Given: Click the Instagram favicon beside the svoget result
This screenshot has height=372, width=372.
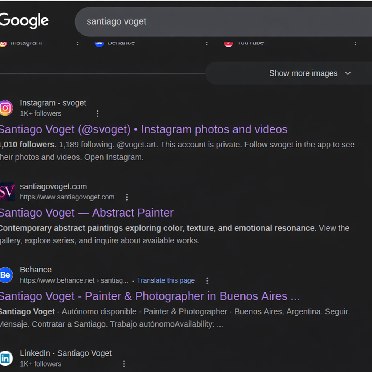Looking at the screenshot, I should click(7, 108).
